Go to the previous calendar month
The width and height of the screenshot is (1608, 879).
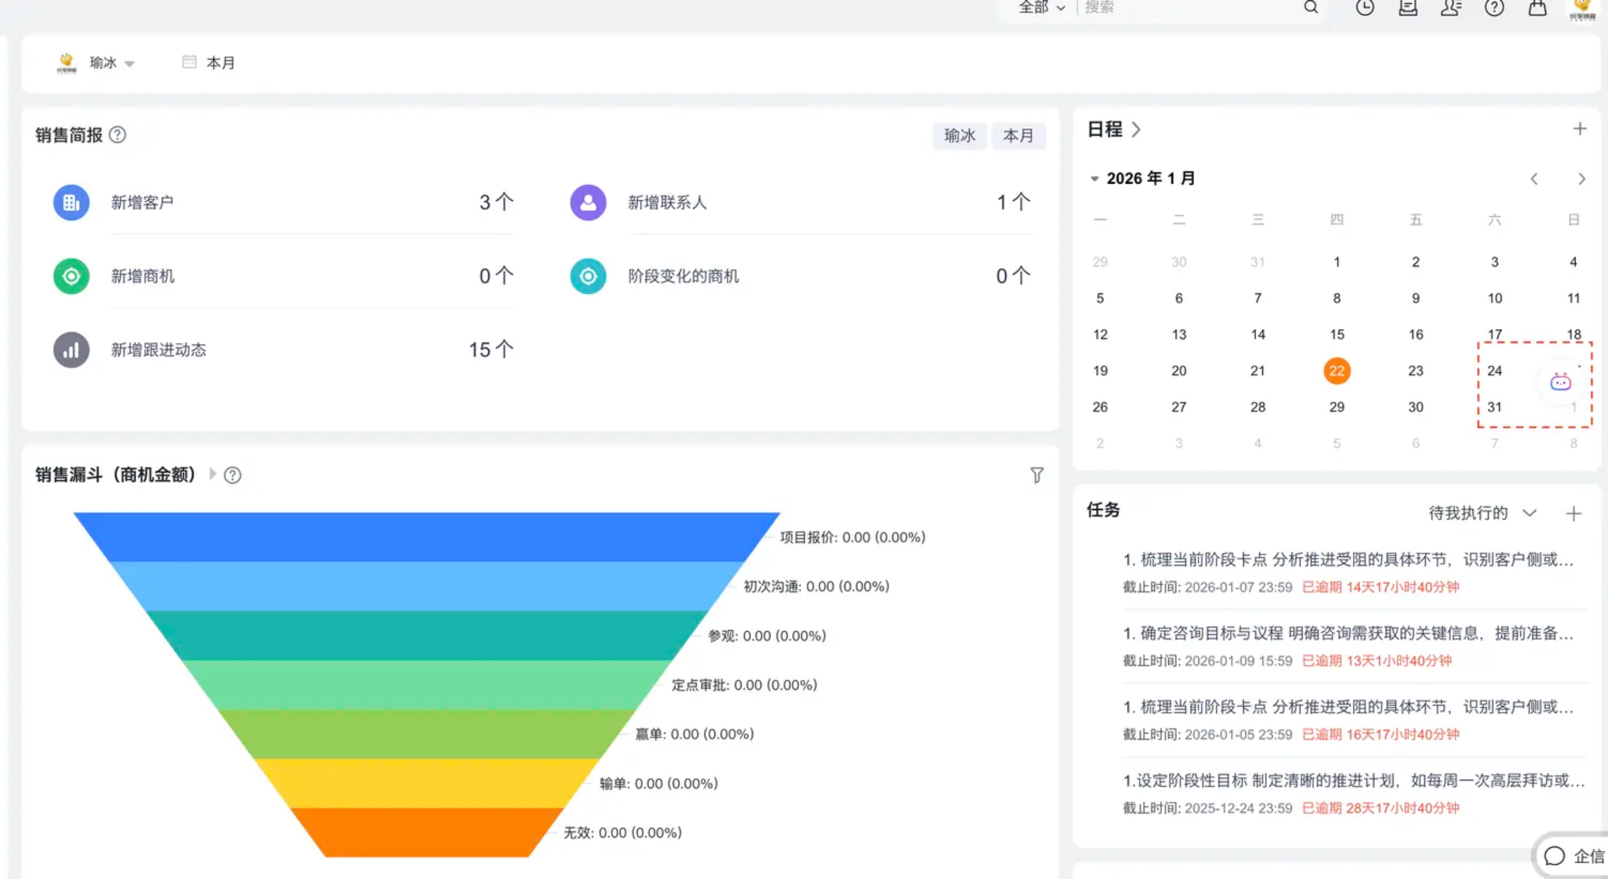click(1534, 179)
